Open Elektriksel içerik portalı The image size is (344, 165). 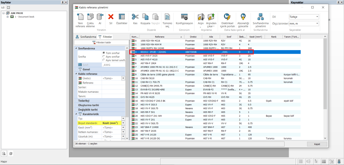(x=227, y=17)
